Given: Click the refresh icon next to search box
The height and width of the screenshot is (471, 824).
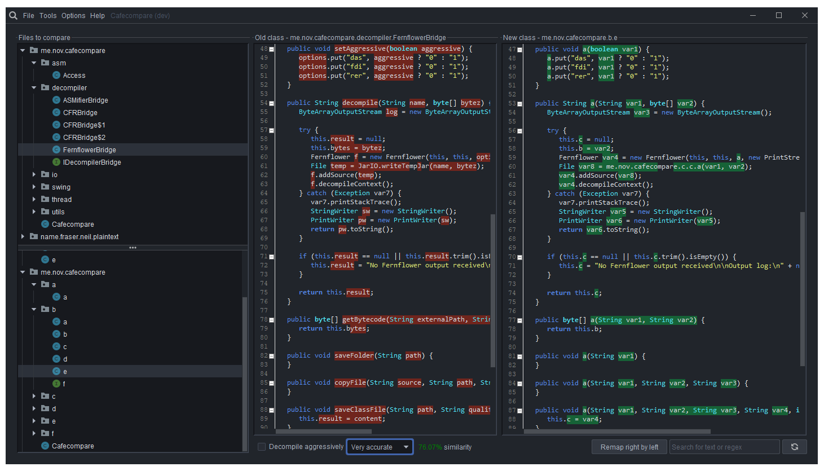Looking at the screenshot, I should click(795, 446).
